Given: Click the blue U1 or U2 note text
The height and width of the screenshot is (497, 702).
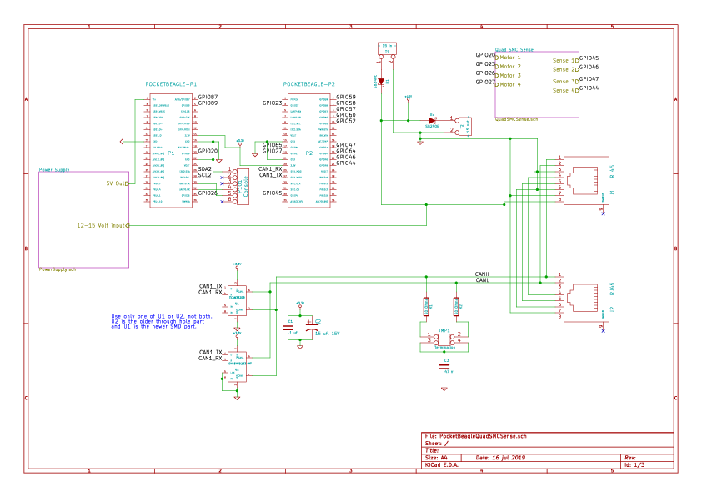Looking at the screenshot, I should (162, 322).
